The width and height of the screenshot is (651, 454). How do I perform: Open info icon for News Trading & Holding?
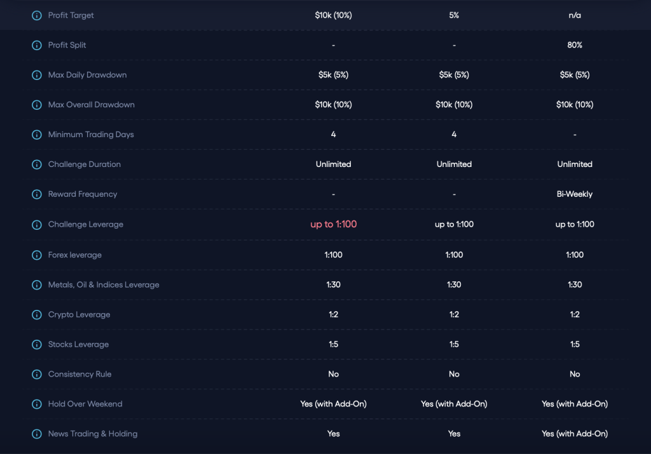click(x=37, y=434)
